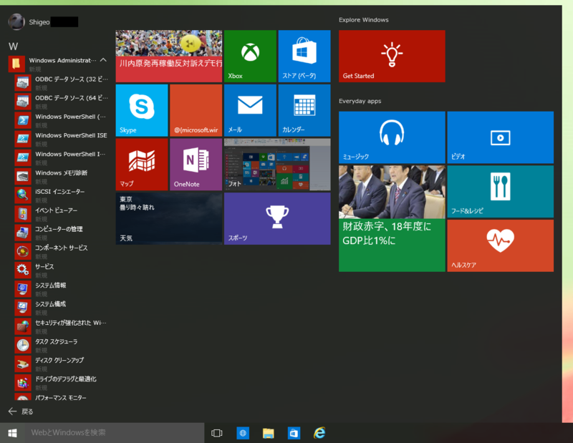
Task: Open the ストア (ベータ) Store tile
Action: 304,57
